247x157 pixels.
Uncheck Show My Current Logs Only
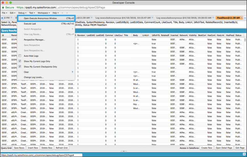(20, 61)
